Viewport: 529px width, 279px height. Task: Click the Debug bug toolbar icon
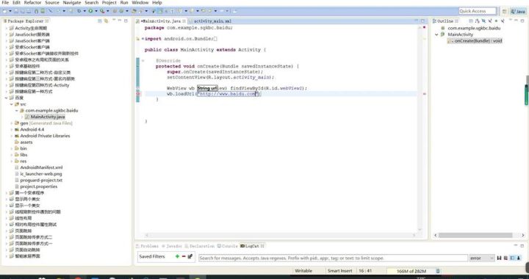click(x=79, y=11)
